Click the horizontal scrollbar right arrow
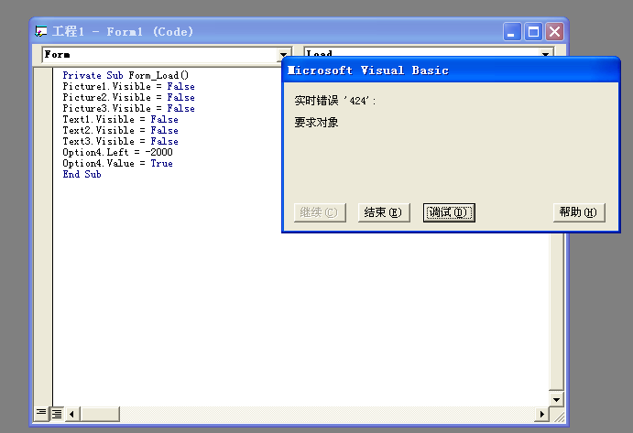This screenshot has height=433, width=633. coord(542,414)
